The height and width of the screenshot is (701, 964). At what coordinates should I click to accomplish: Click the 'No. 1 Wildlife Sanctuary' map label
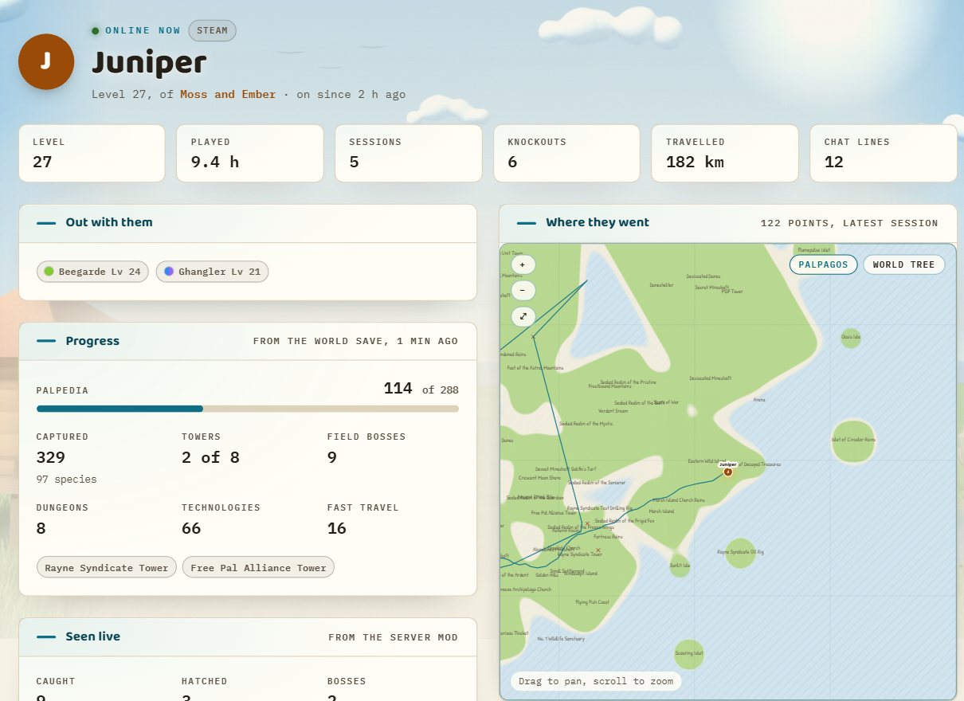tap(561, 639)
